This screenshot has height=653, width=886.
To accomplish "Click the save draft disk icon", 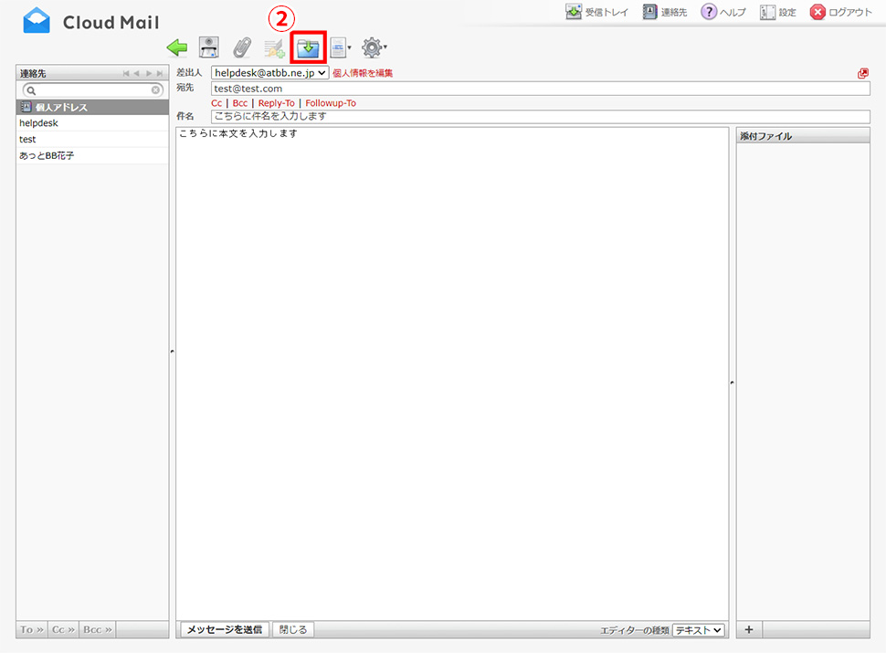I will [x=209, y=47].
